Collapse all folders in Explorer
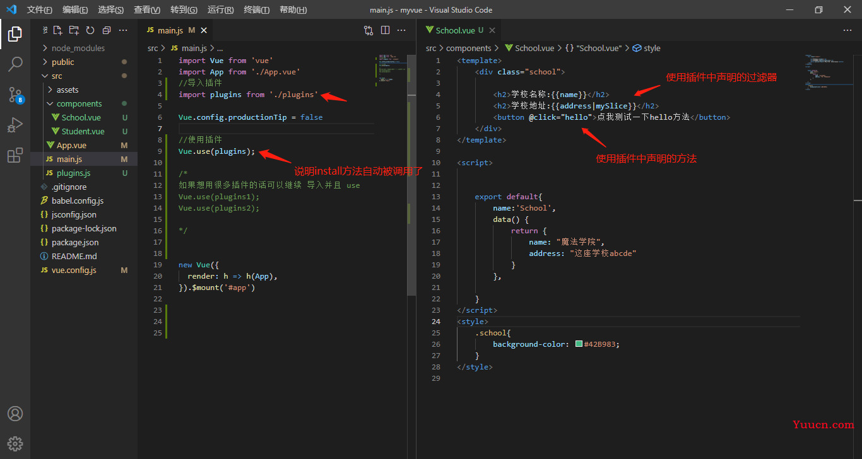The image size is (862, 459). point(106,30)
